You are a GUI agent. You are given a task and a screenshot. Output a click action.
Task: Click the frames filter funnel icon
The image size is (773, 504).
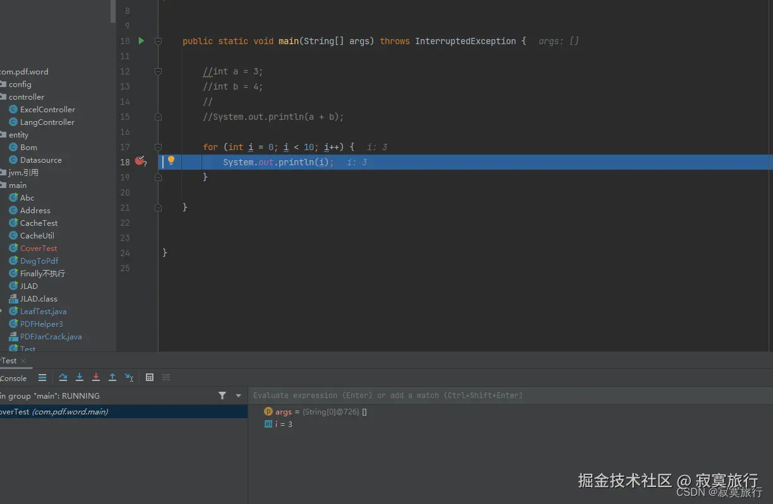[222, 396]
